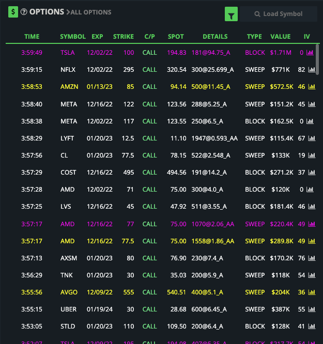Open the help question mark icon
This screenshot has height=344, width=323.
point(24,12)
